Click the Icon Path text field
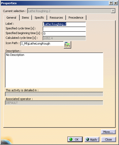This screenshot has width=119, height=145. coord(42,44)
